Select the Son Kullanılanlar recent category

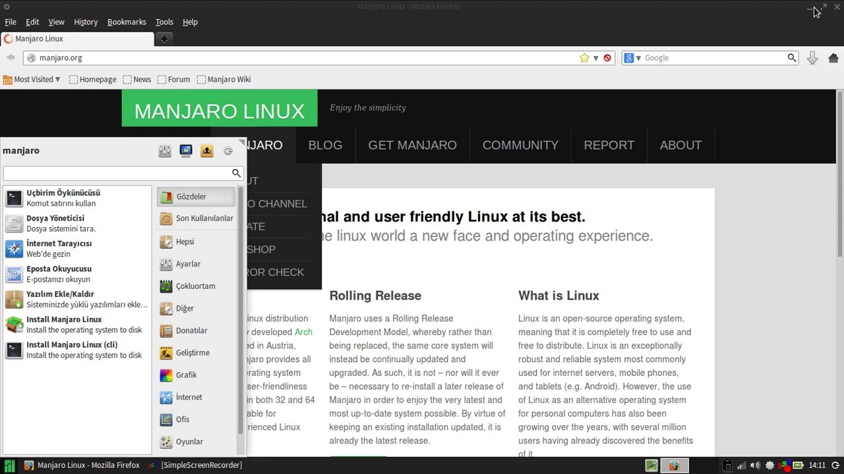click(196, 219)
